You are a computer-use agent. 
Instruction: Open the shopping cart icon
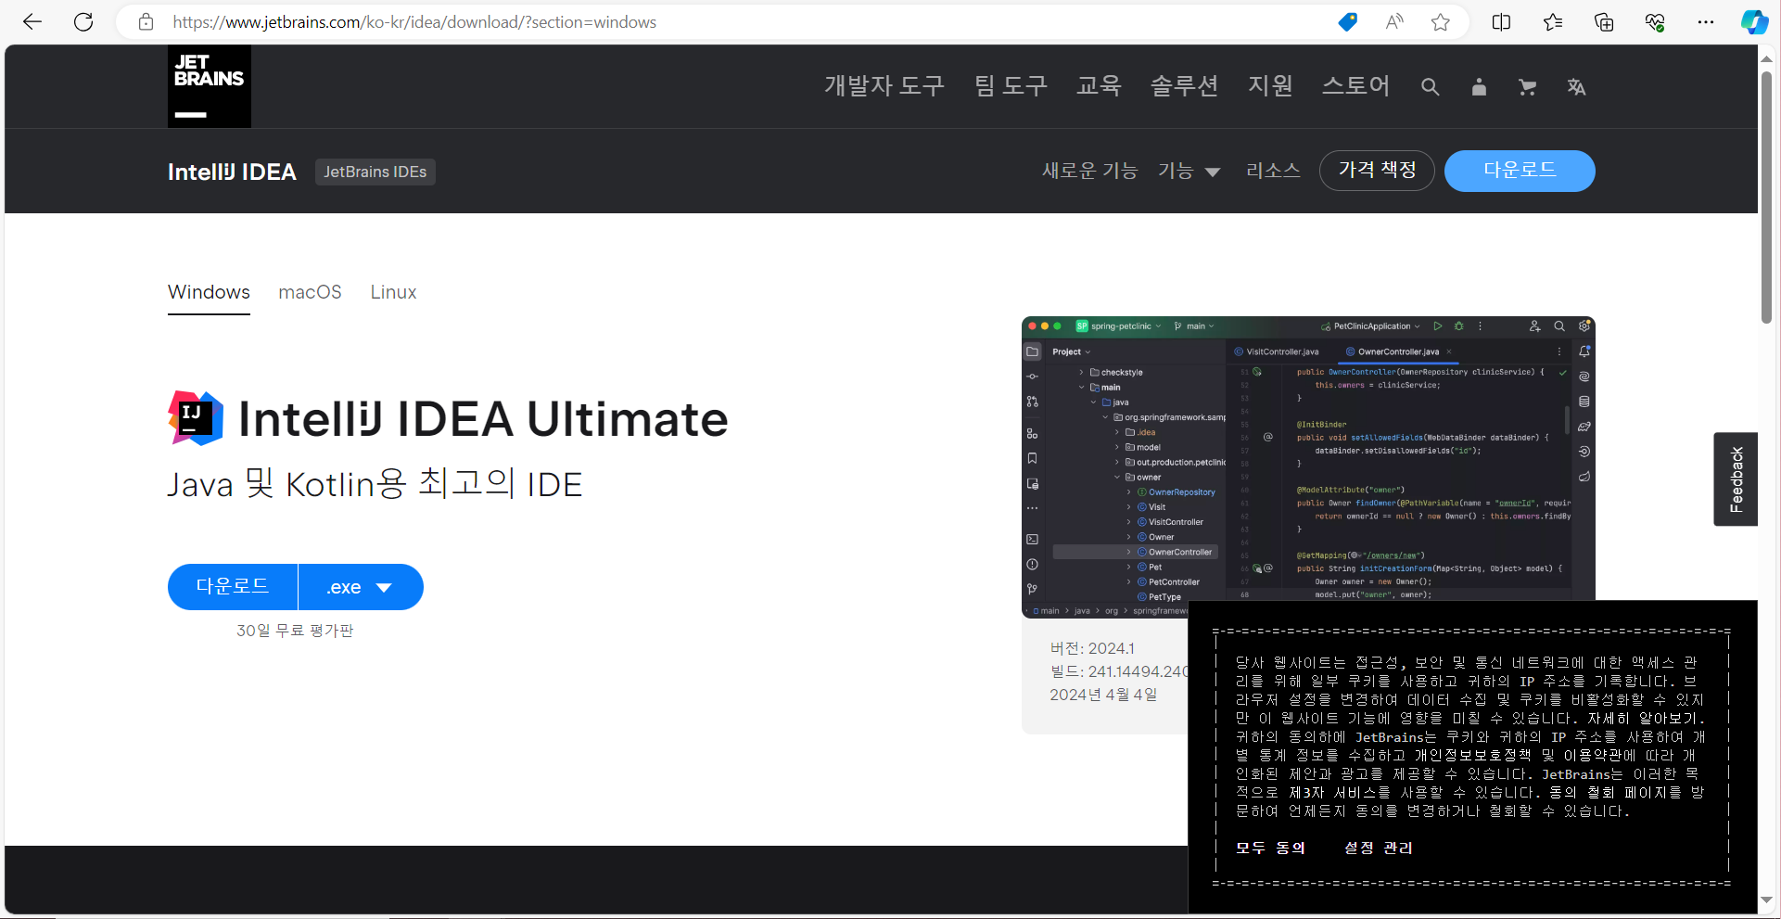1527,87
